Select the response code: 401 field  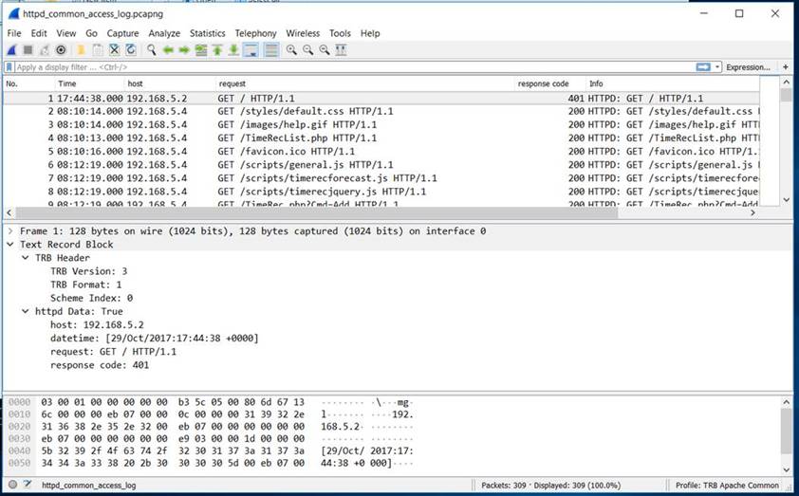[x=100, y=365]
